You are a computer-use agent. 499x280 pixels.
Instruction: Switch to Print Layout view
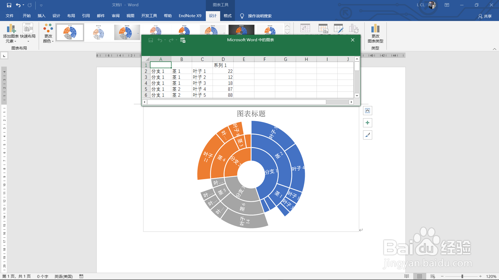pos(419,276)
